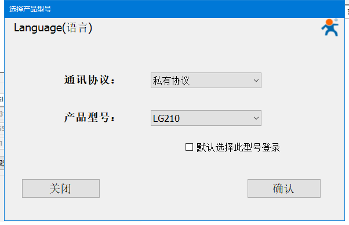Select the LG210 combo box field
This screenshot has height=225, width=349.
206,118
